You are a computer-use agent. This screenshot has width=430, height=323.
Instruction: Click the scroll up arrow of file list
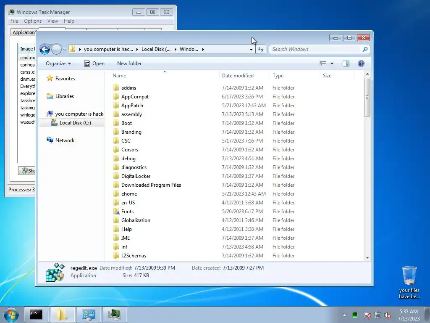point(367,74)
